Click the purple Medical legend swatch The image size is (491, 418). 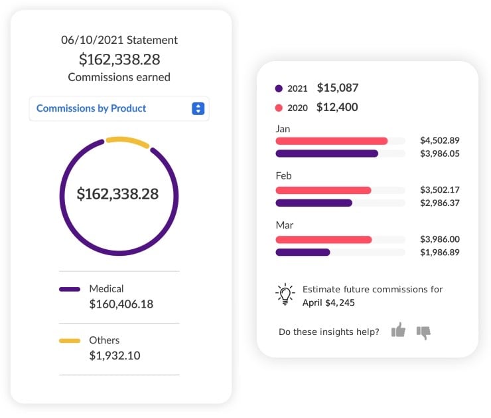tap(70, 289)
